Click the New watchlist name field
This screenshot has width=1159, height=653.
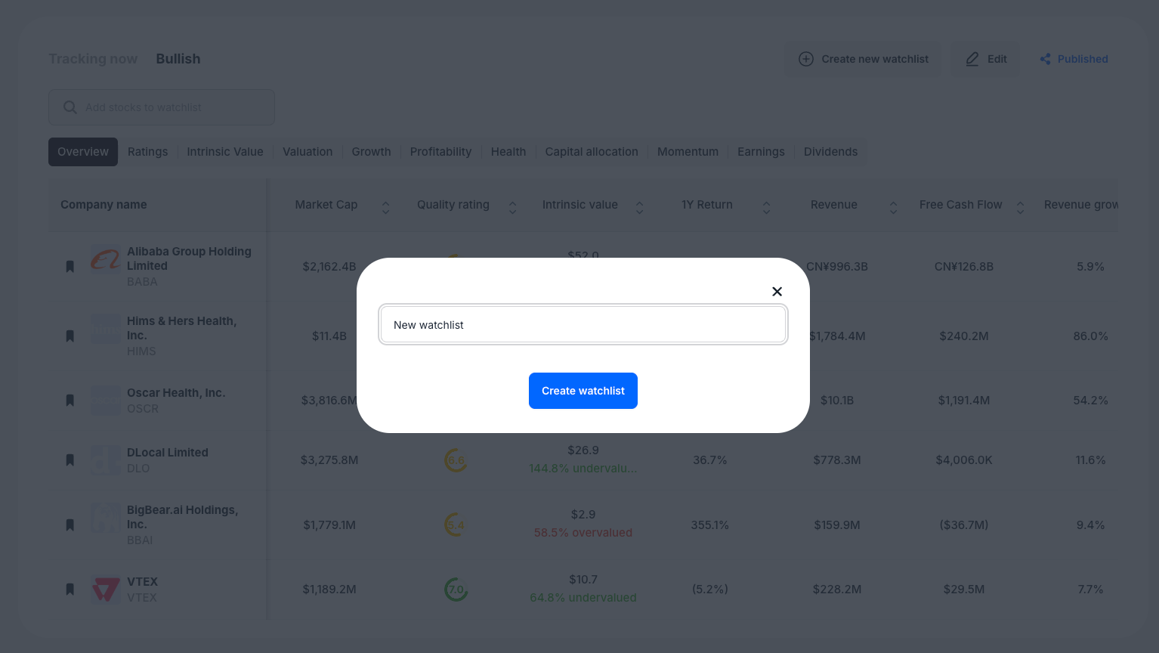(583, 325)
